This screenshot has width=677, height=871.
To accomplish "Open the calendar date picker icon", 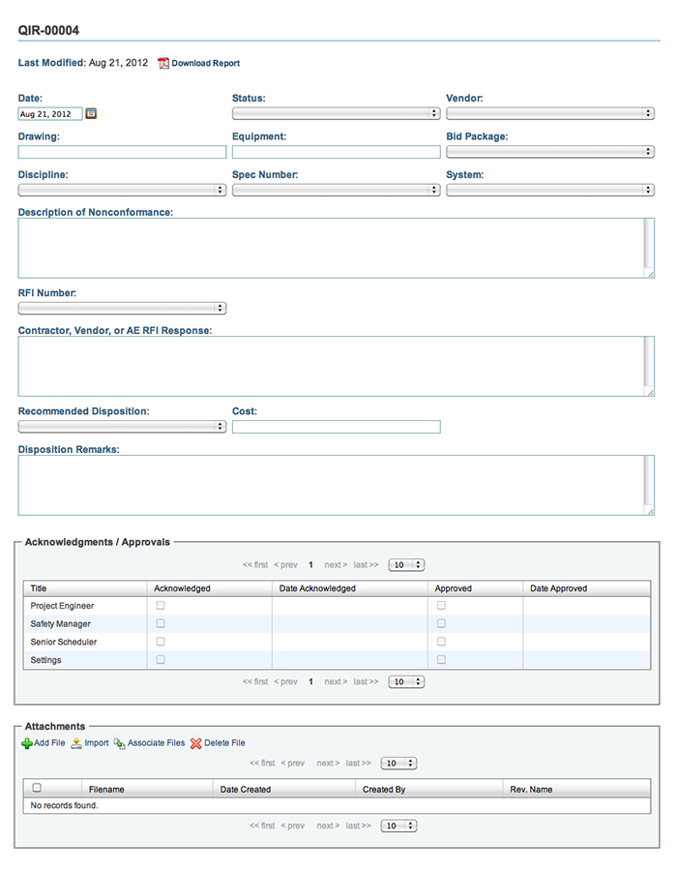I will click(x=91, y=114).
